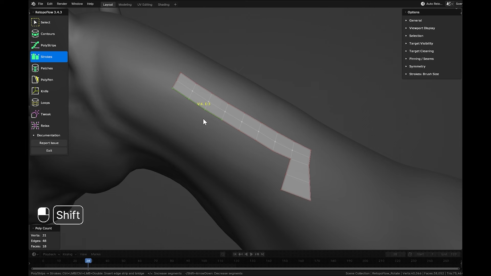The image size is (491, 276).
Task: Expand the Viewport Display options
Action: tap(422, 28)
